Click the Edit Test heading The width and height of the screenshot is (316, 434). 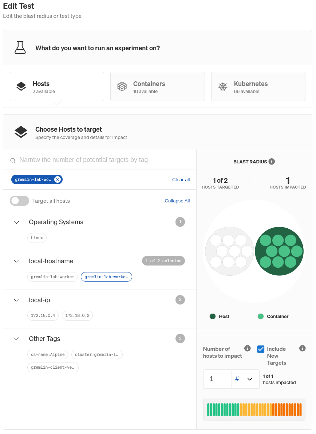19,6
